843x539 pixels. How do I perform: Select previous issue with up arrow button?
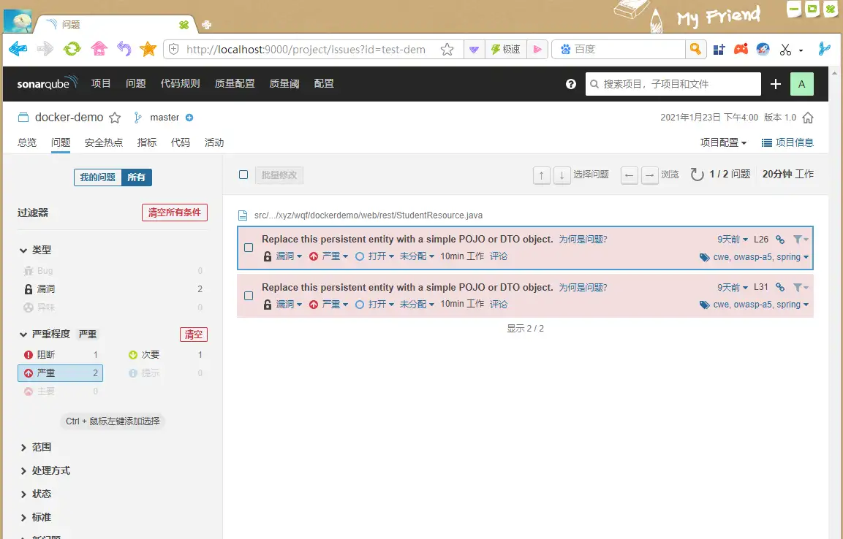(541, 175)
